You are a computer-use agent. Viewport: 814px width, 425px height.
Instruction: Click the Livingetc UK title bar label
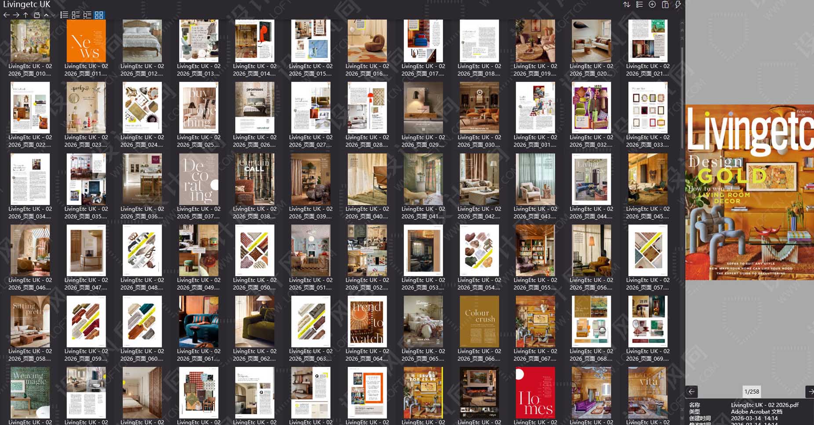coord(25,5)
